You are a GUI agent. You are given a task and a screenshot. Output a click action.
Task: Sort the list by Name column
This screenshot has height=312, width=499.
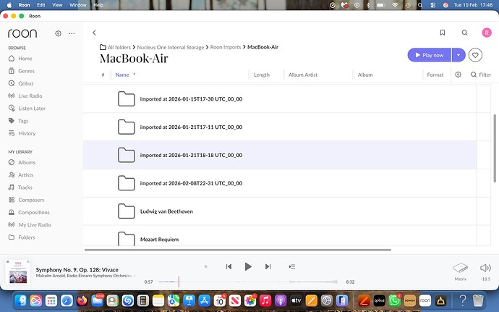click(x=122, y=75)
